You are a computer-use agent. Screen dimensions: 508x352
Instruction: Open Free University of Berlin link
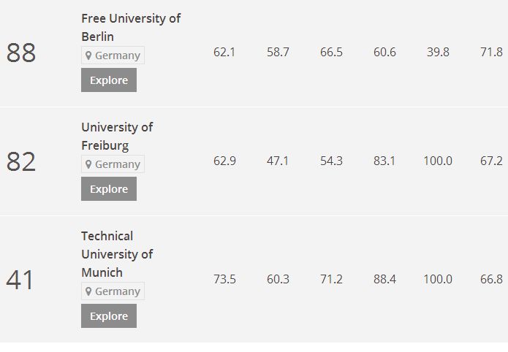[x=130, y=27]
